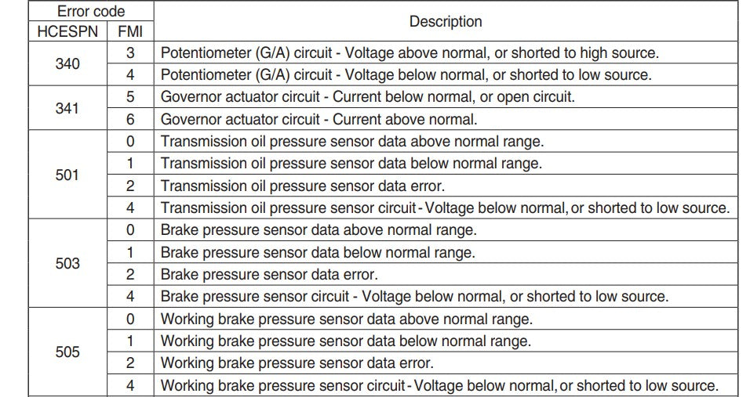Select the HCESPN column header
Image resolution: width=750 pixels, height=397 pixels.
coord(67,31)
